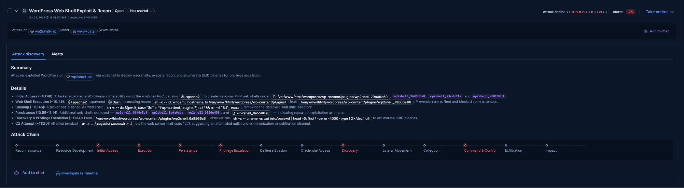
Task: Open the Open status badge dropdown
Action: [119, 11]
